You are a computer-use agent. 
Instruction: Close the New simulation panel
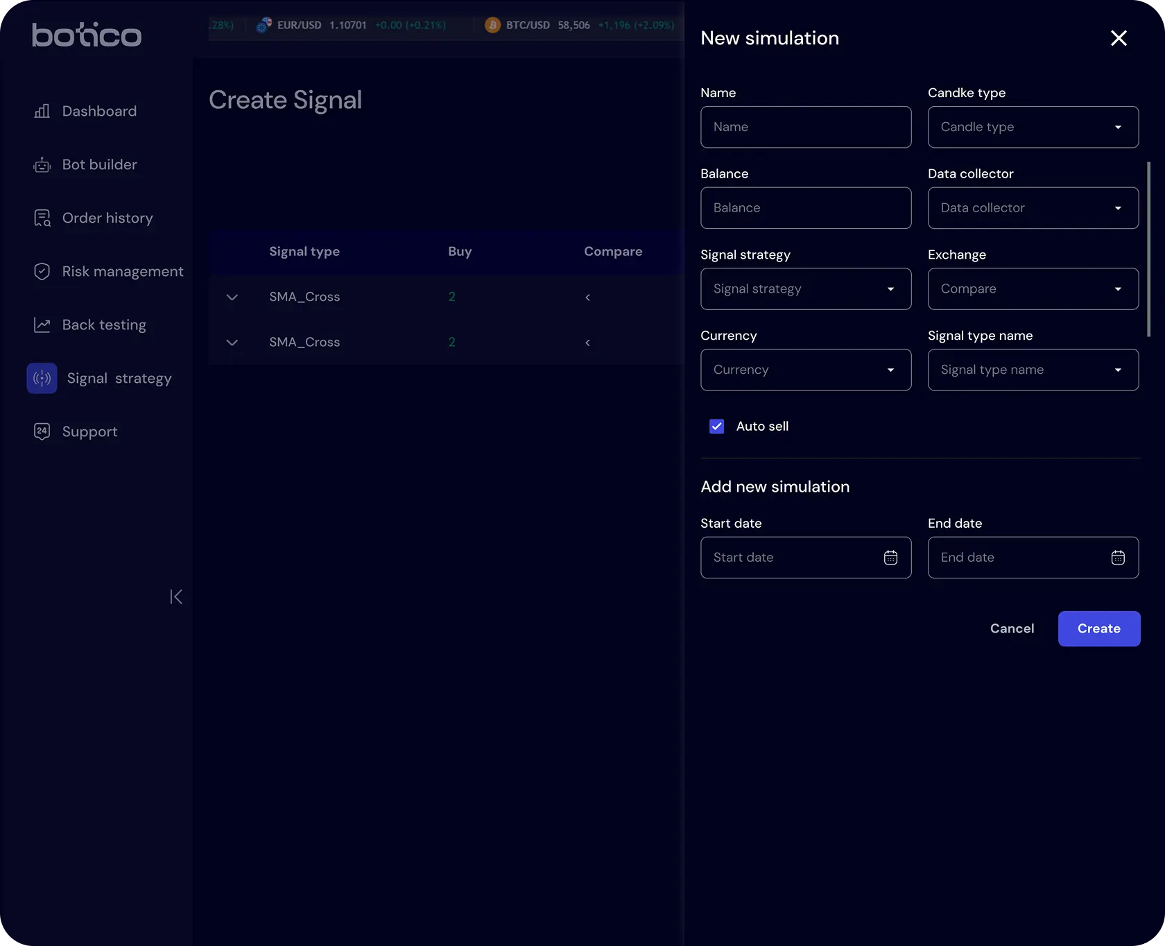[1119, 38]
